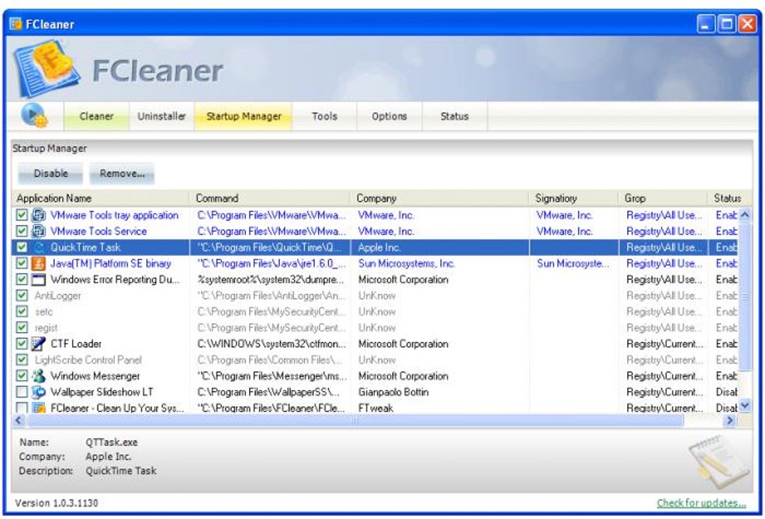Image resolution: width=765 pixels, height=519 pixels.
Task: Select the VMware Tools tray application row
Action: [375, 215]
